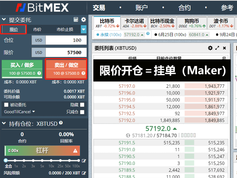Switch to 卡尔达诺 ADA instrument tab
The width and height of the screenshot is (237, 178).
point(134,23)
